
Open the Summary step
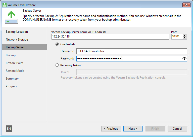12,79
